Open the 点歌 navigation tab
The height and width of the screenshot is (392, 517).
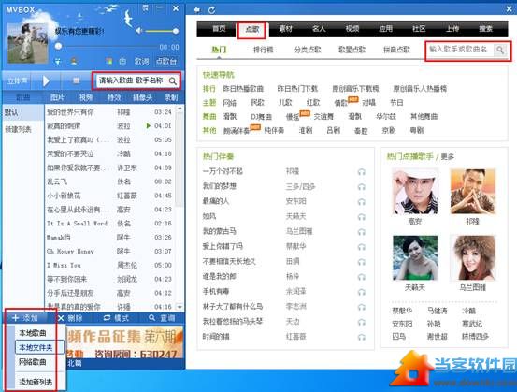click(x=252, y=29)
